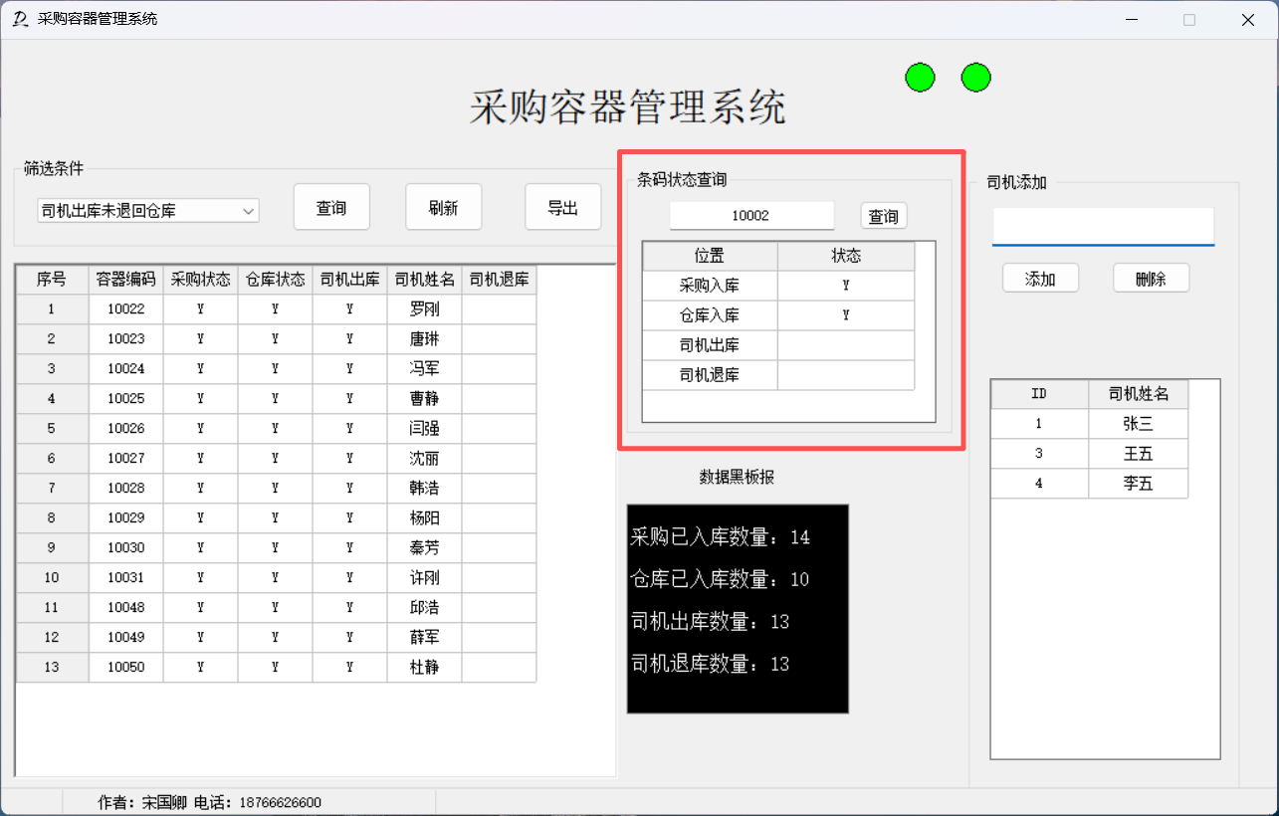This screenshot has width=1279, height=816.
Task: Click the 采购入库 row in status table
Action: [x=778, y=286]
